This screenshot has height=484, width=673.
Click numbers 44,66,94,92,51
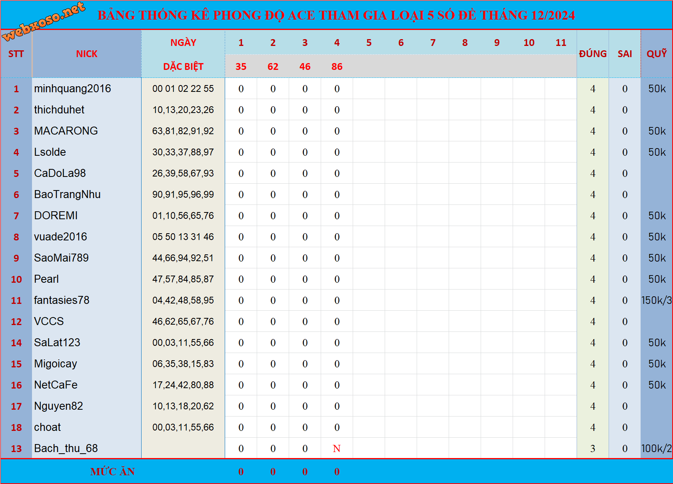(x=183, y=258)
